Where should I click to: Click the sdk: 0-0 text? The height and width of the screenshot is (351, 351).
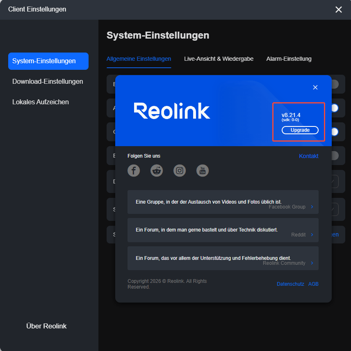coord(290,120)
